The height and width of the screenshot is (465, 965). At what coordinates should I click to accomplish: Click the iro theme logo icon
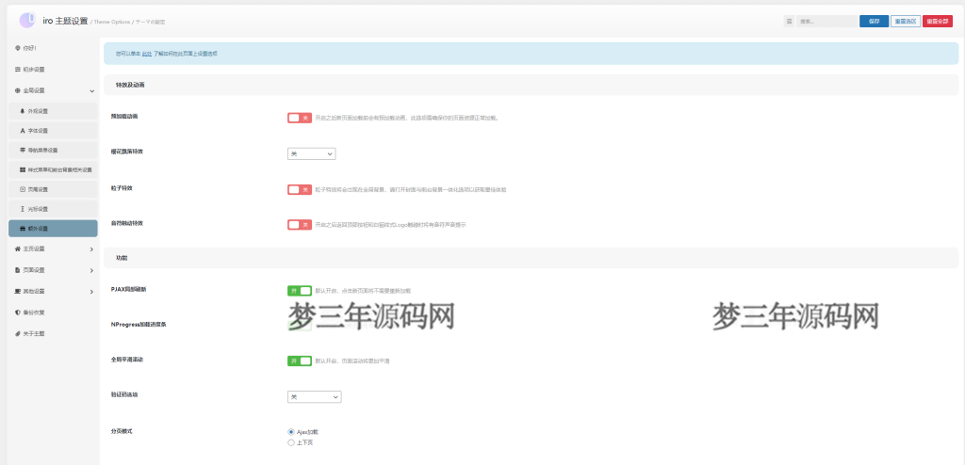[x=27, y=20]
